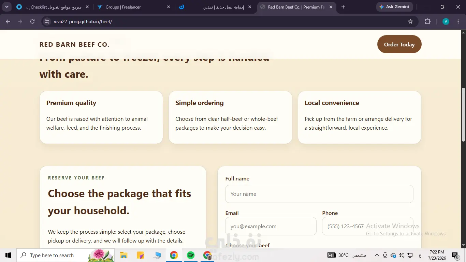This screenshot has height=262, width=466.
Task: Expand the tab search dropdown
Action: [6, 7]
